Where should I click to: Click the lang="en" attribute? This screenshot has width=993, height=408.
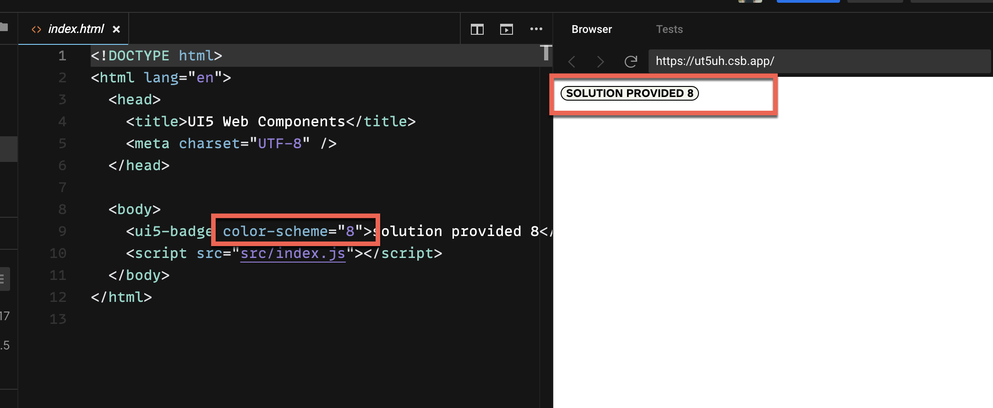pyautogui.click(x=183, y=78)
